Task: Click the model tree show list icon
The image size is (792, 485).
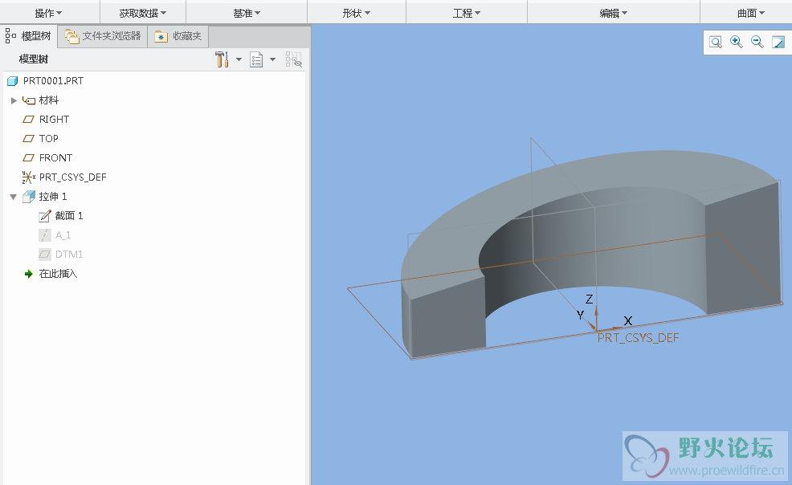Action: (x=256, y=59)
